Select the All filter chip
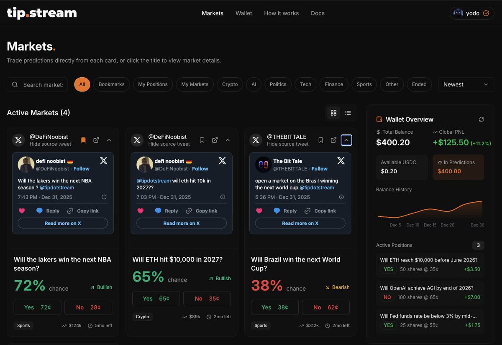This screenshot has width=502, height=345. pos(82,84)
